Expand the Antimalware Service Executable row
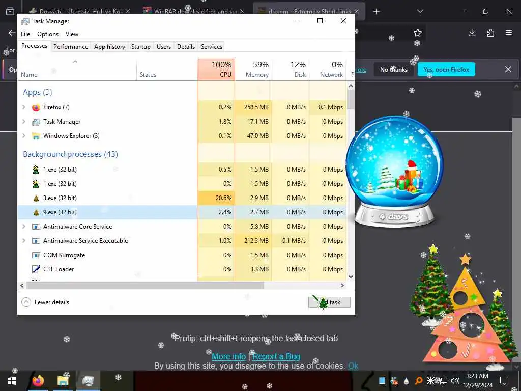The image size is (521, 391). 23,240
